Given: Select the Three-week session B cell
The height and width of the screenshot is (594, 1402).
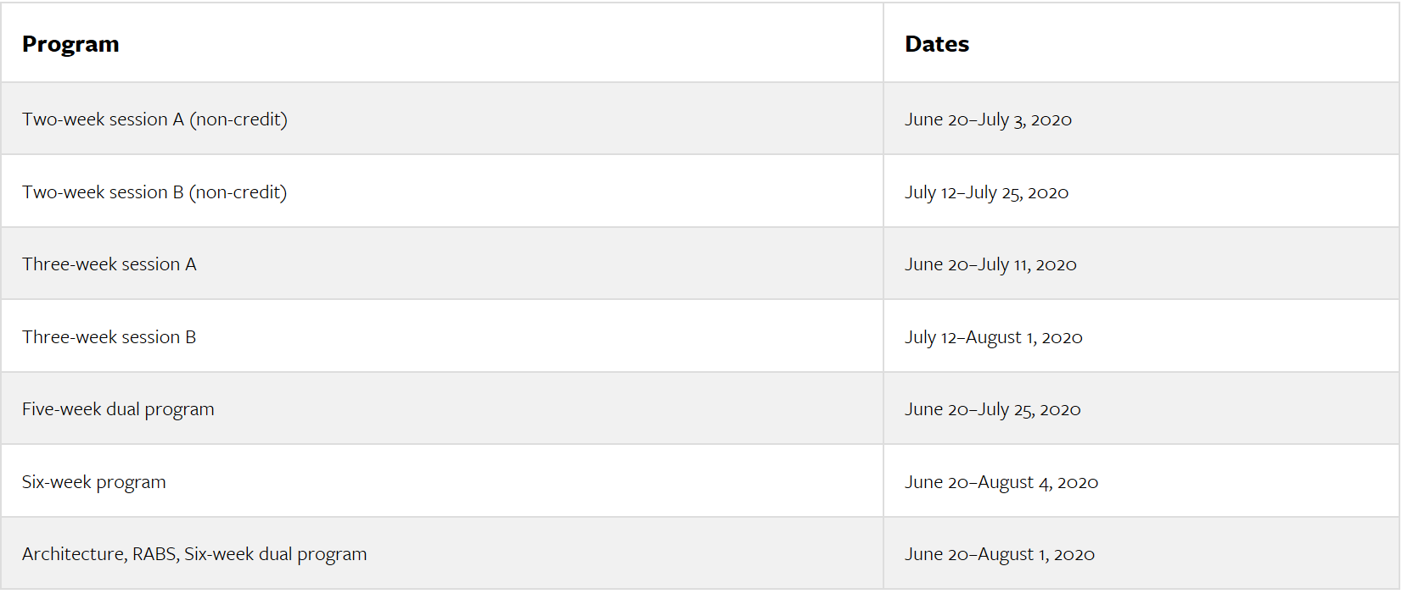Looking at the screenshot, I should tap(109, 337).
